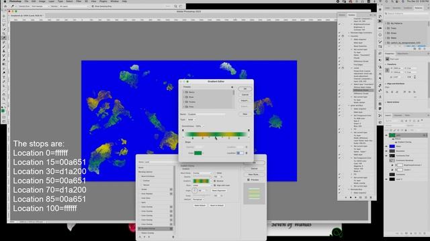The height and width of the screenshot is (241, 430).
Task: Open the Filter menu
Action: [79, 1]
